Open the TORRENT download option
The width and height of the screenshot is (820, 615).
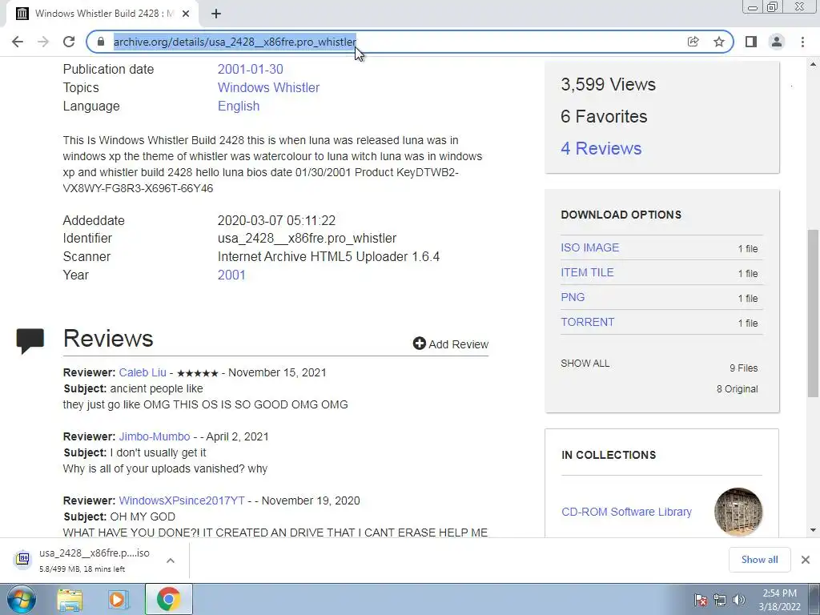tap(587, 322)
